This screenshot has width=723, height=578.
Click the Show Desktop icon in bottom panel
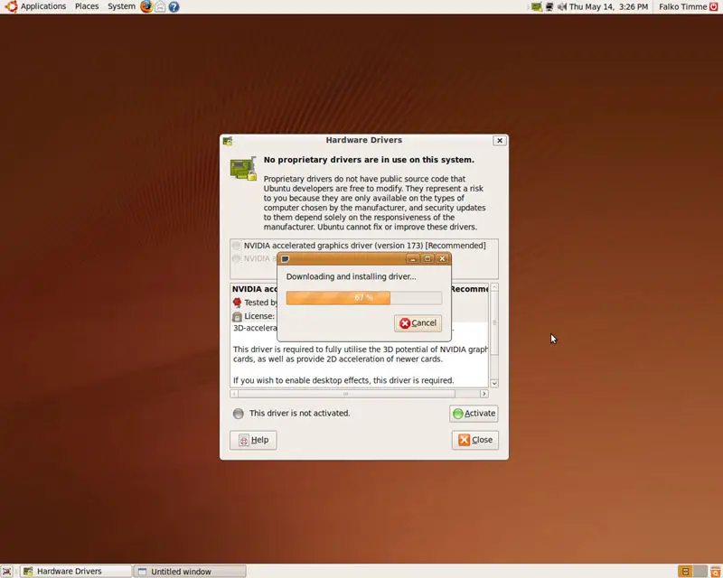click(6, 572)
